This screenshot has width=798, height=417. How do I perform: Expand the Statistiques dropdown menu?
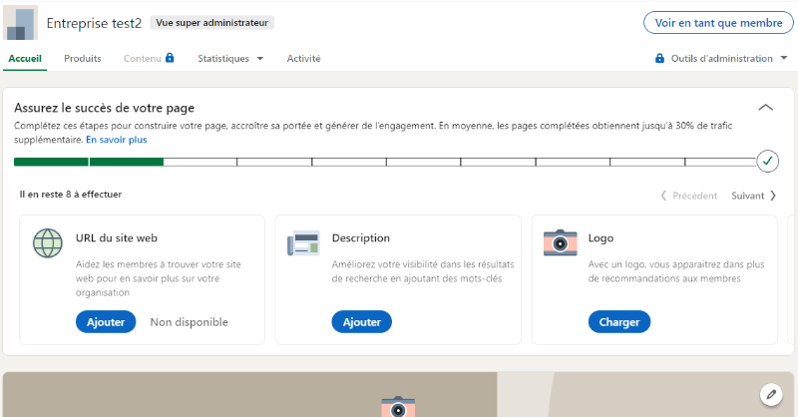click(230, 59)
